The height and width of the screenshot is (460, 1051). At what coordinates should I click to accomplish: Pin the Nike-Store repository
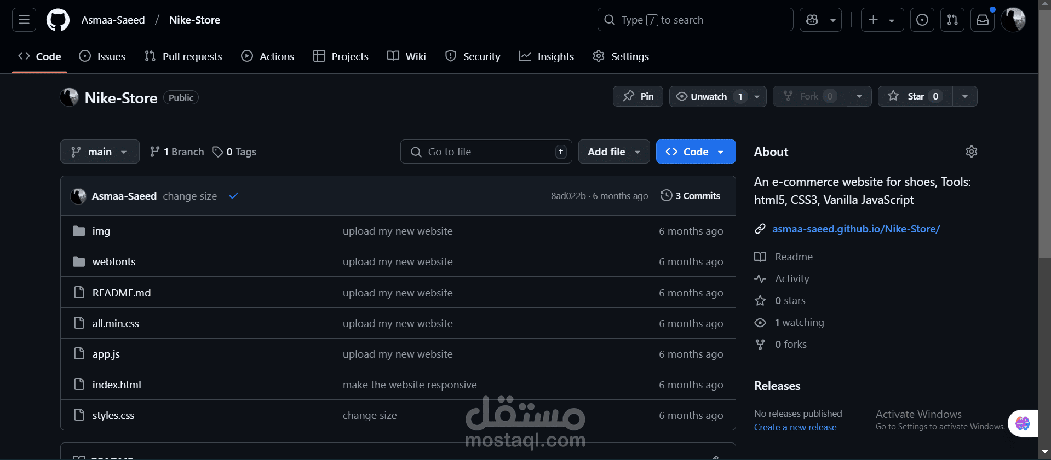click(x=638, y=96)
